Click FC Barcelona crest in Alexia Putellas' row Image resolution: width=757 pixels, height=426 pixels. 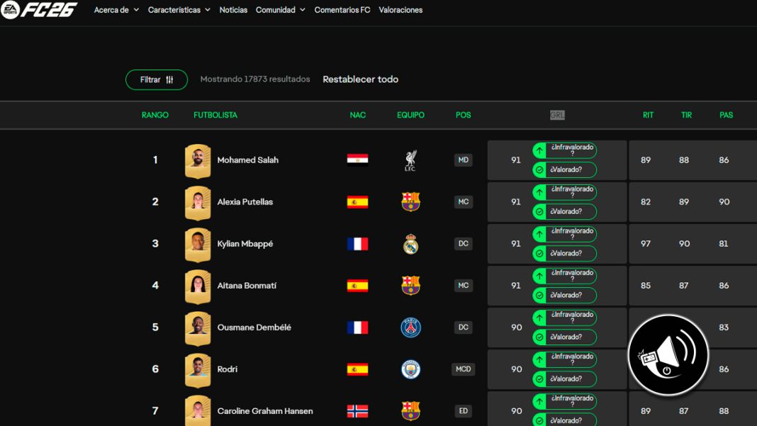pyautogui.click(x=411, y=202)
